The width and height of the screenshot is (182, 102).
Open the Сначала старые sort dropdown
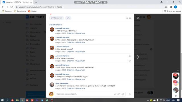(56, 25)
